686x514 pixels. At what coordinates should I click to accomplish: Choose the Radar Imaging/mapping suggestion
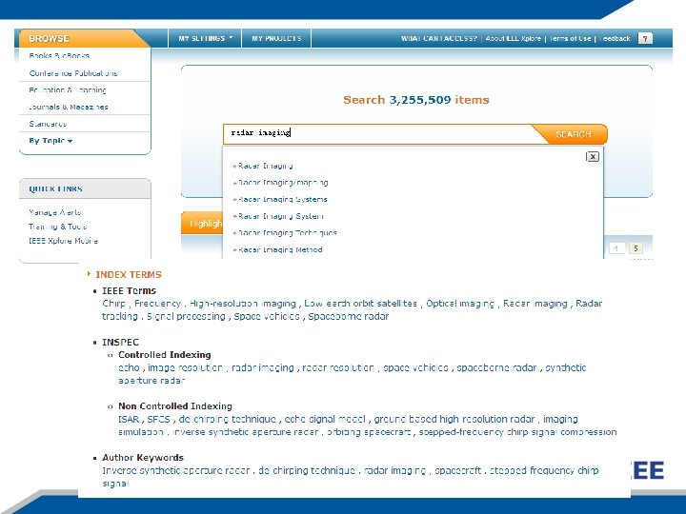pos(283,182)
